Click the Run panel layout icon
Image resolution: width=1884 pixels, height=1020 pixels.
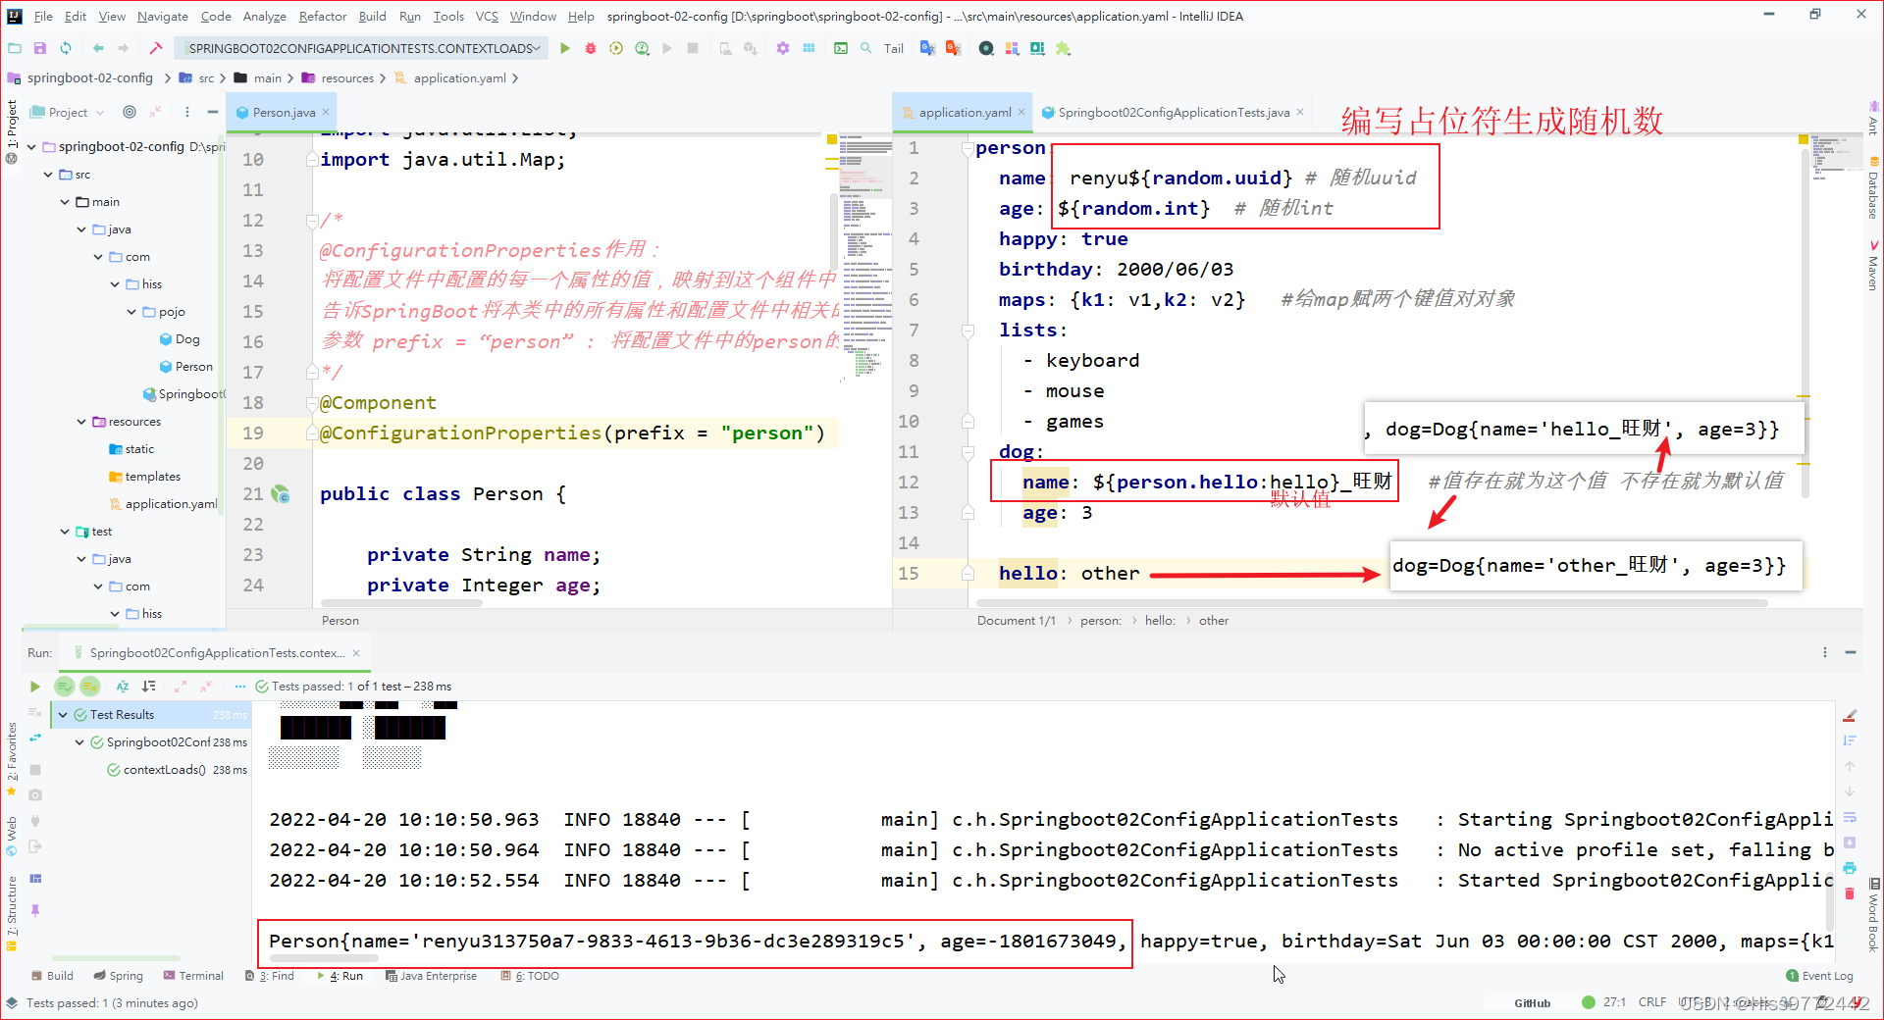click(35, 879)
